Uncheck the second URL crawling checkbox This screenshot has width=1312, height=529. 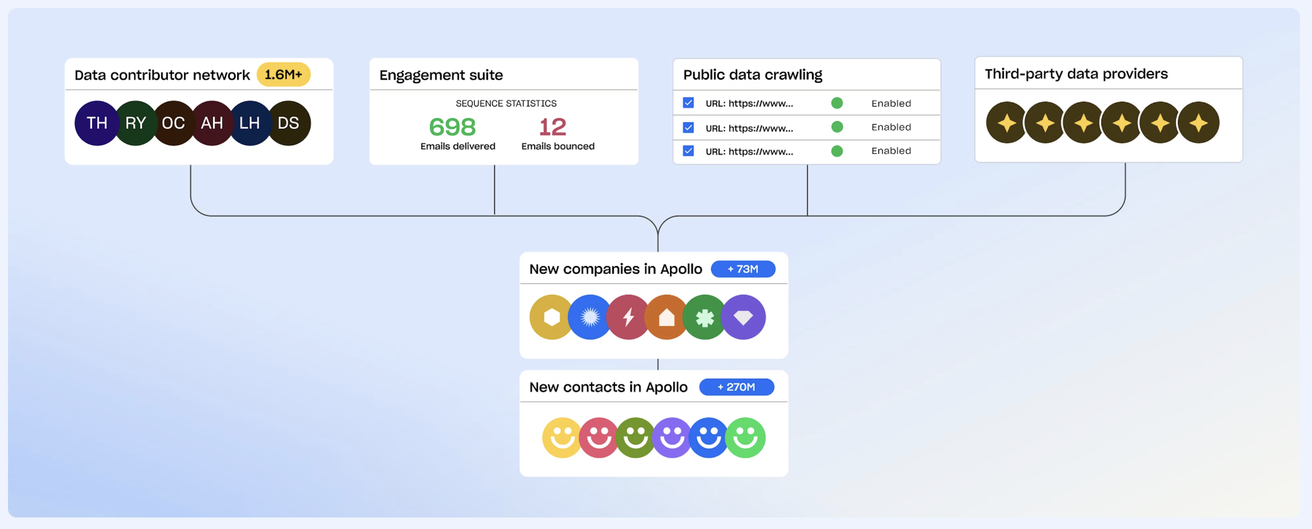click(x=688, y=127)
